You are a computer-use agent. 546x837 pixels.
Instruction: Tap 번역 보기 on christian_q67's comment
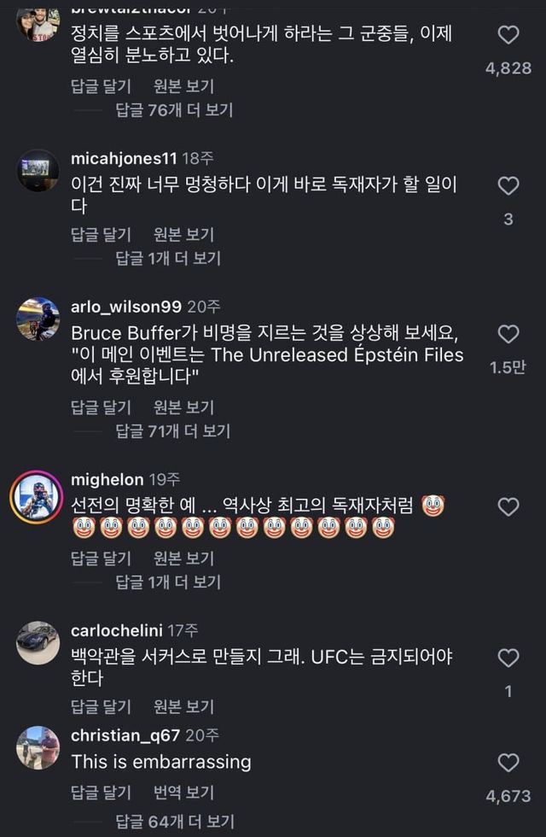pyautogui.click(x=183, y=793)
